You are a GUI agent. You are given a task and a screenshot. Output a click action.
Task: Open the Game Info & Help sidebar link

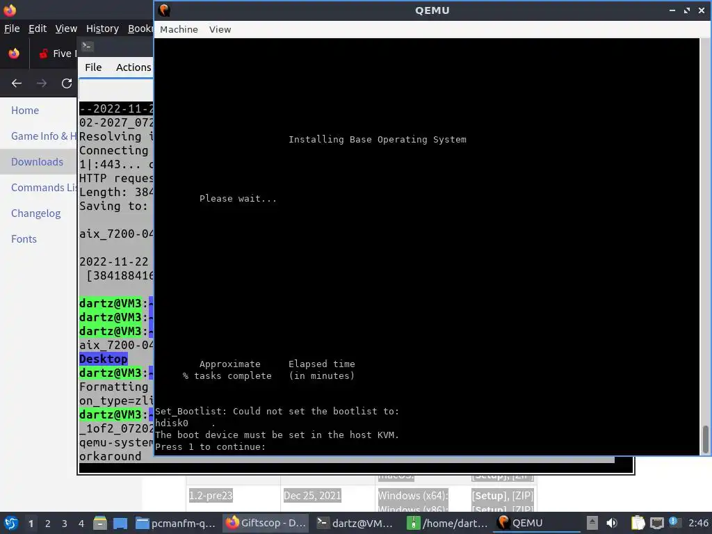point(44,136)
